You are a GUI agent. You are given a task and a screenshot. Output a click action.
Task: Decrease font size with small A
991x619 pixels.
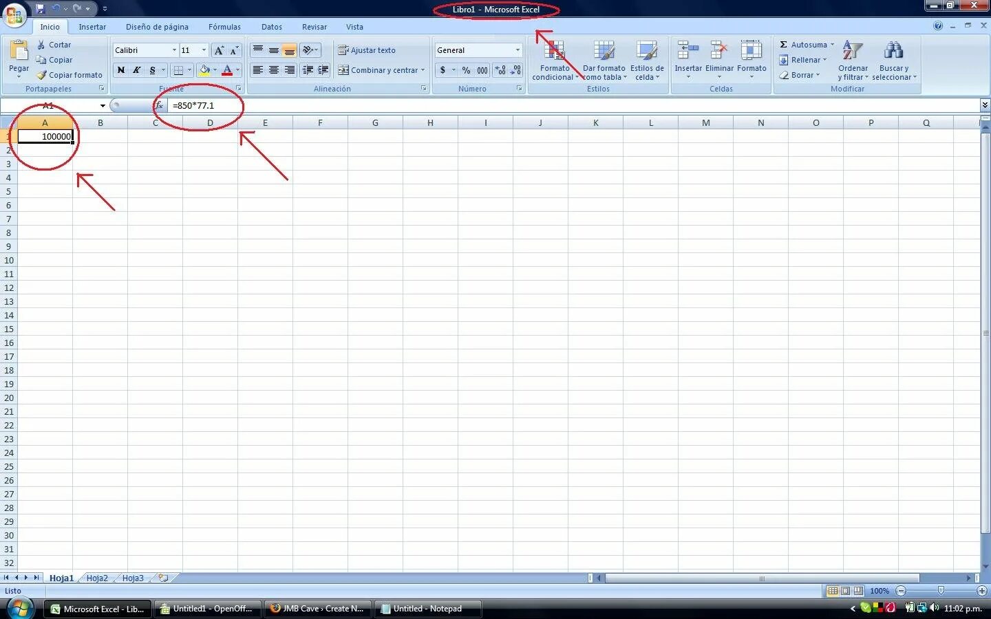pyautogui.click(x=234, y=50)
